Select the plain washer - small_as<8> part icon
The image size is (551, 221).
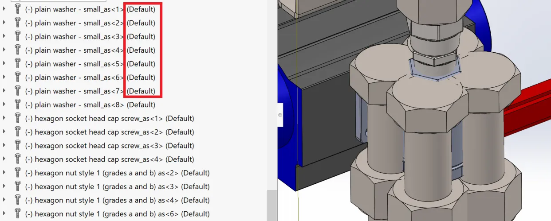point(18,105)
